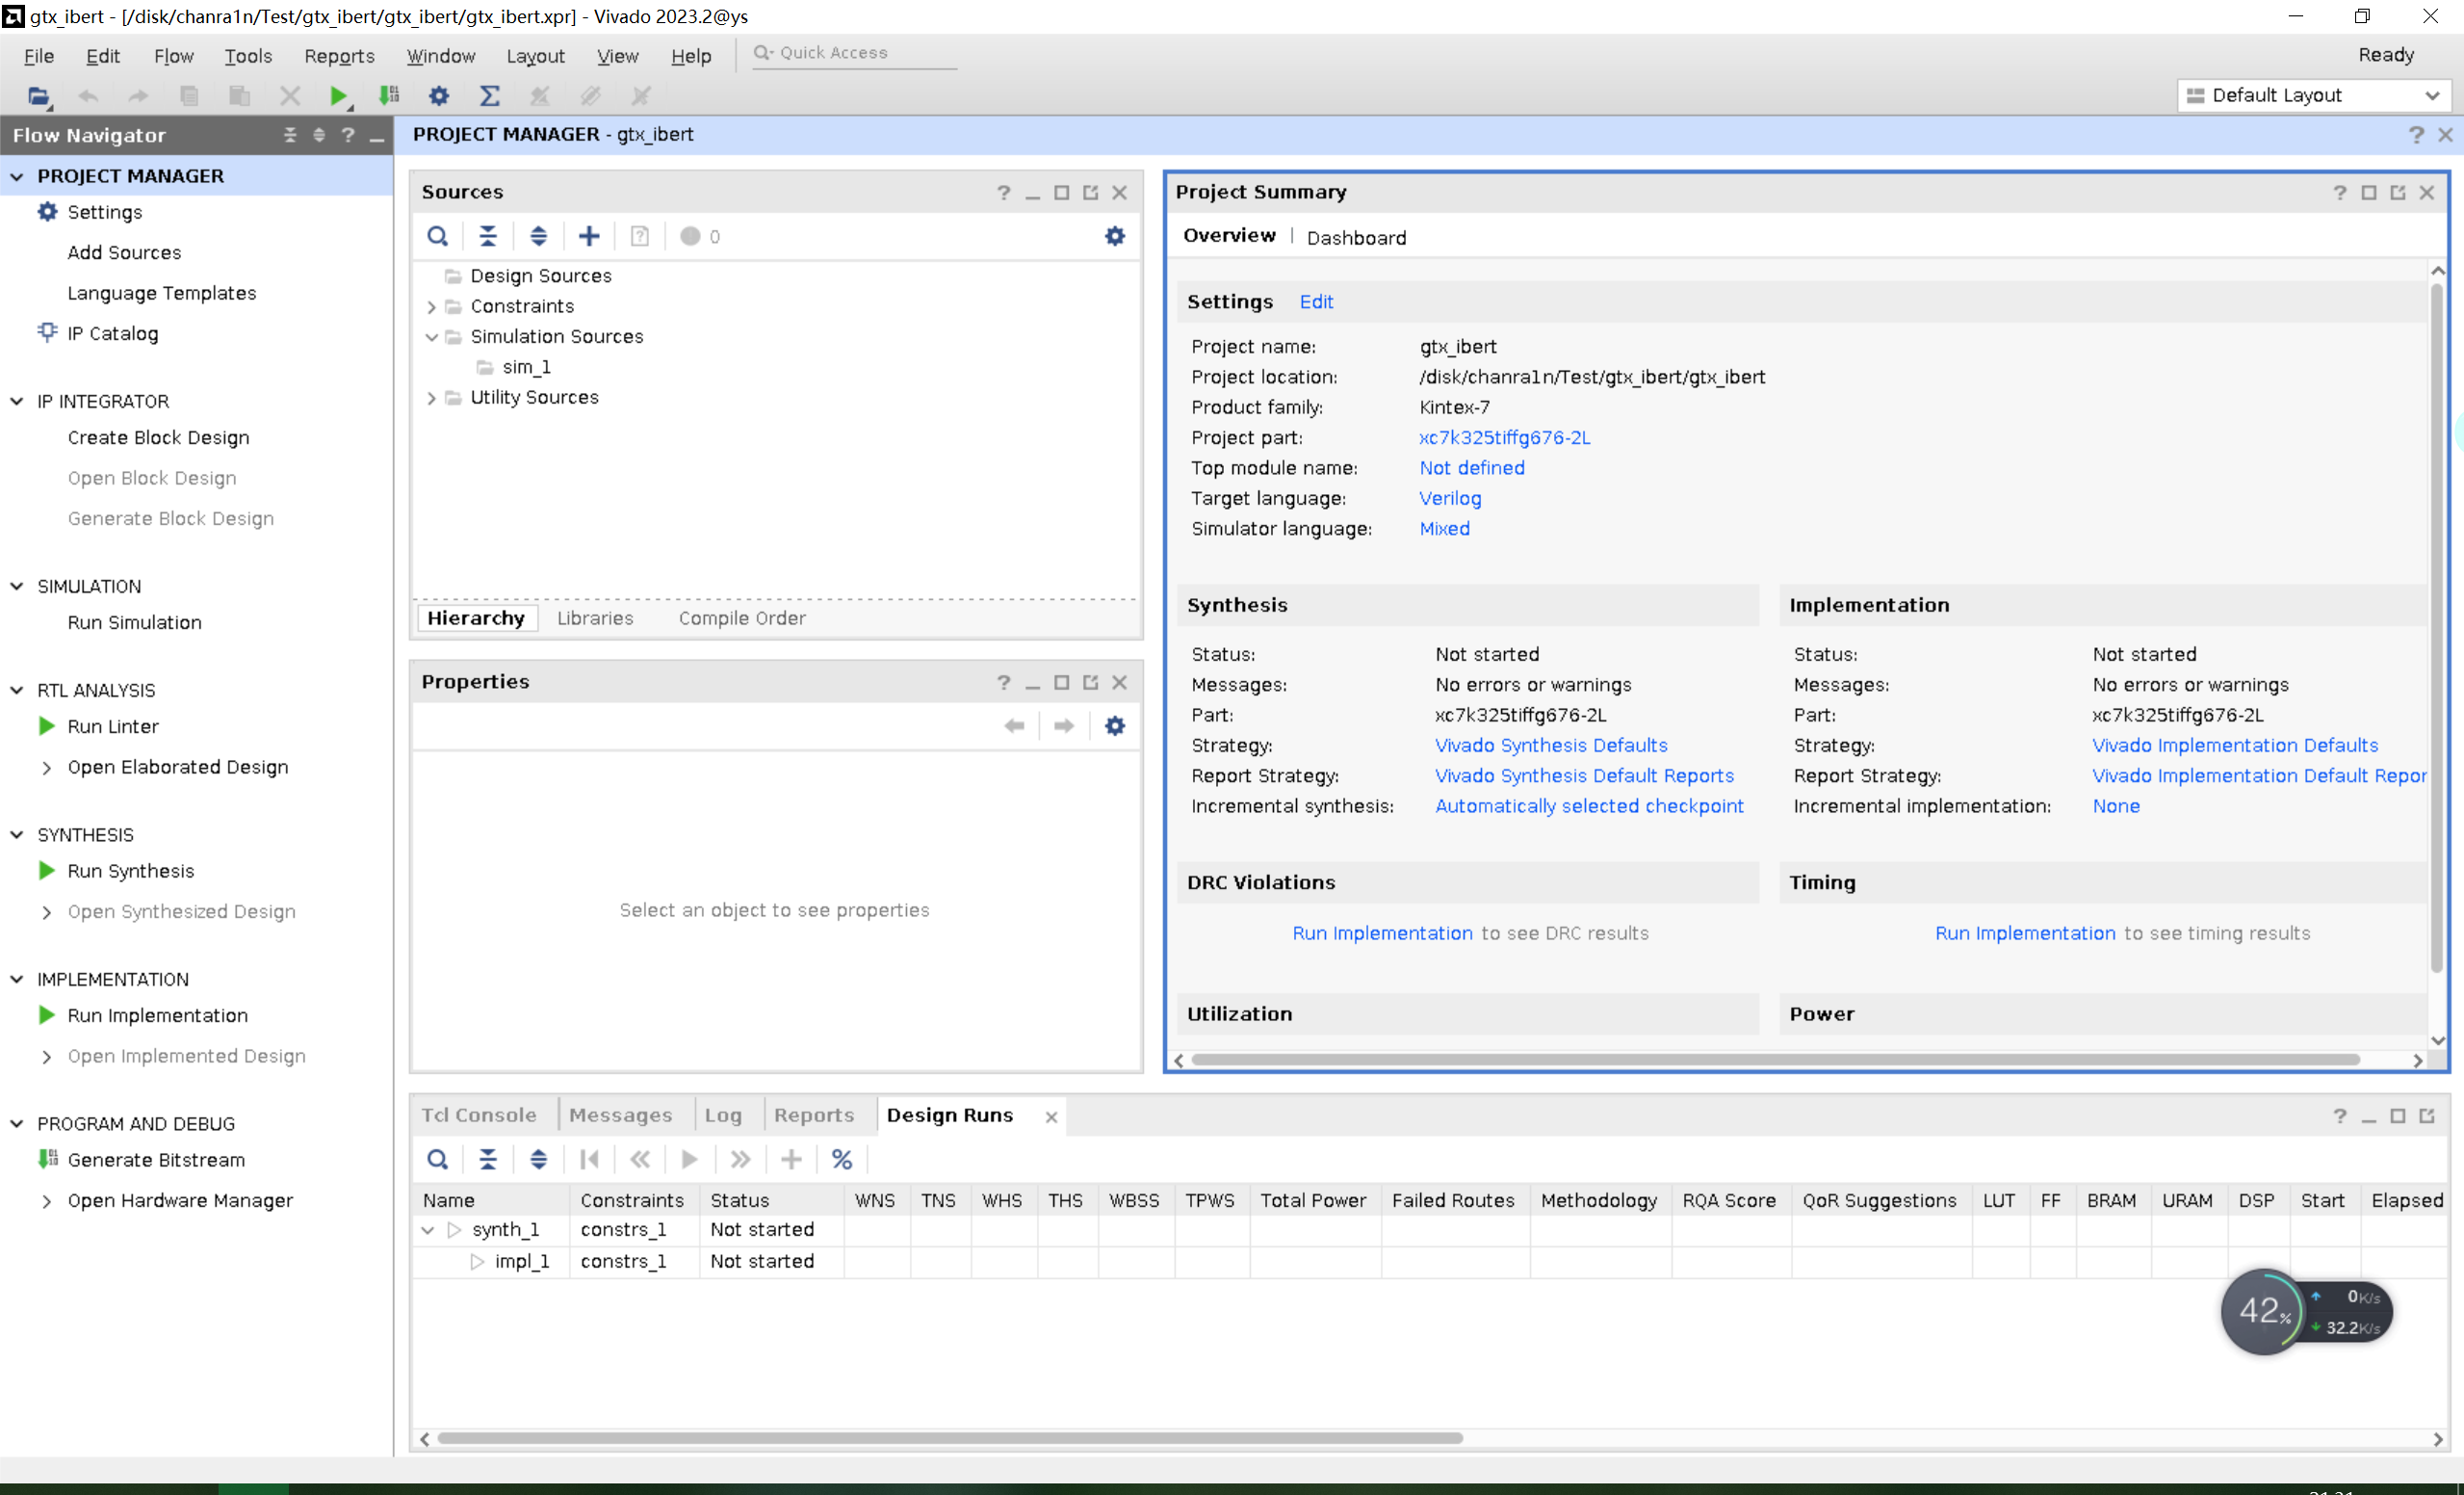Image resolution: width=2464 pixels, height=1495 pixels.
Task: Collapse all in Design Runs toolbar
Action: pos(488,1159)
